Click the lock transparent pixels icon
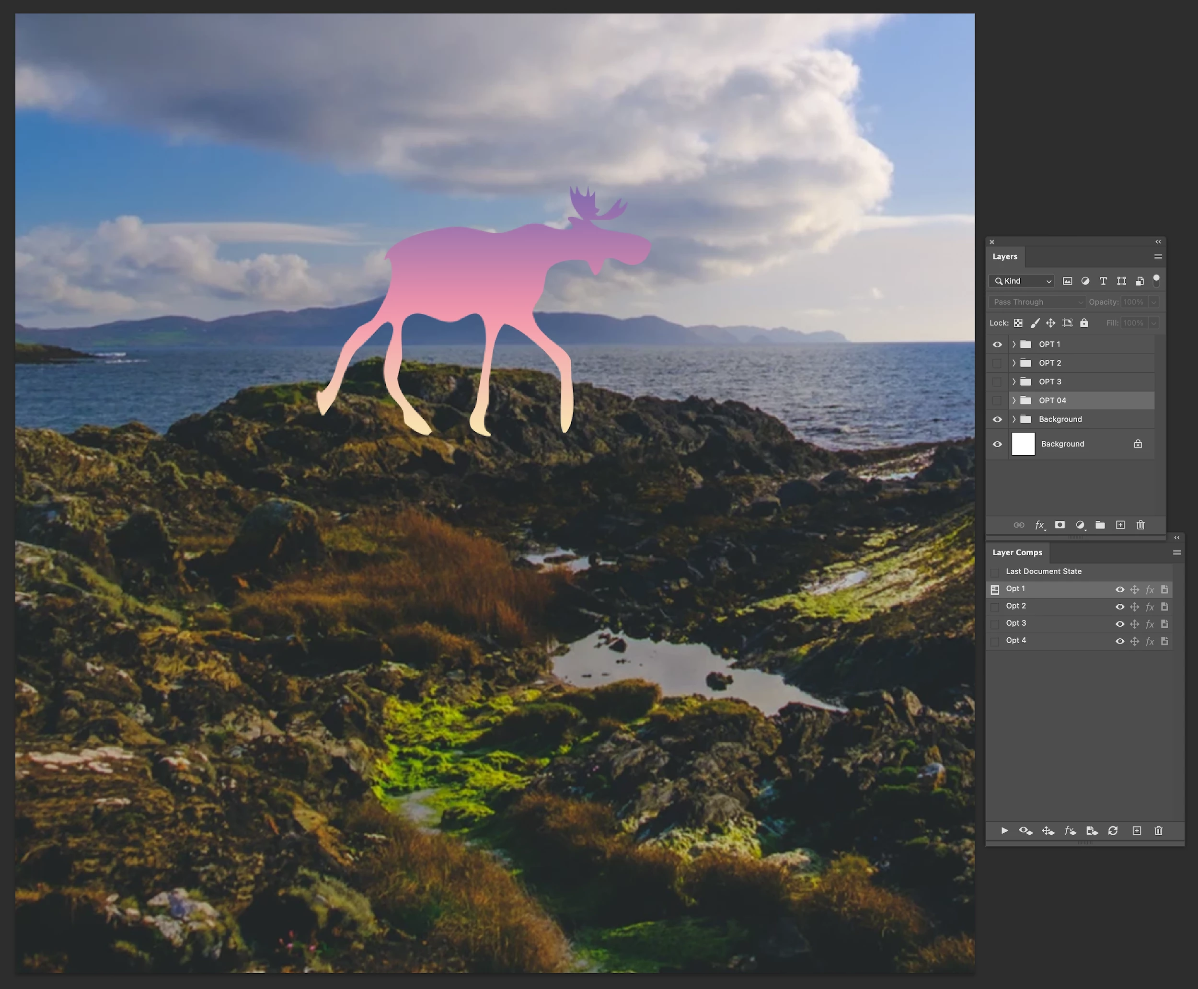Image resolution: width=1198 pixels, height=989 pixels. pyautogui.click(x=1018, y=323)
